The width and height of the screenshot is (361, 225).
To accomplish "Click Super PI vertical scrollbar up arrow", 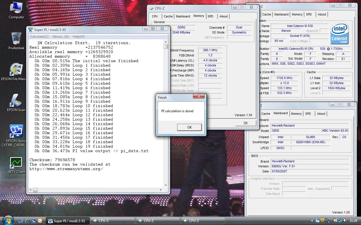I will point(166,42).
